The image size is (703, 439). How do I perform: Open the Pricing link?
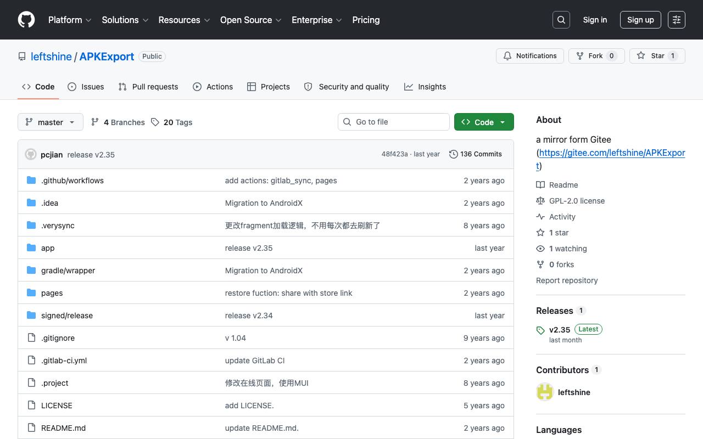click(366, 20)
